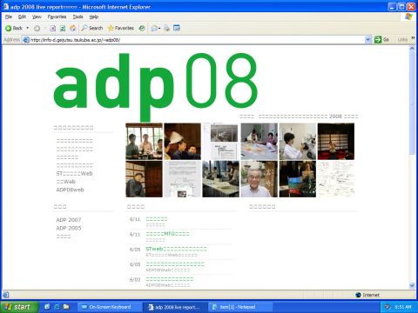Click the Print toolbar icon
Screen dimensions: 418x313
click(x=166, y=28)
